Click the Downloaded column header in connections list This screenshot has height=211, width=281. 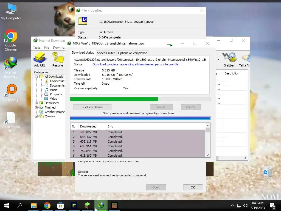click(x=92, y=126)
